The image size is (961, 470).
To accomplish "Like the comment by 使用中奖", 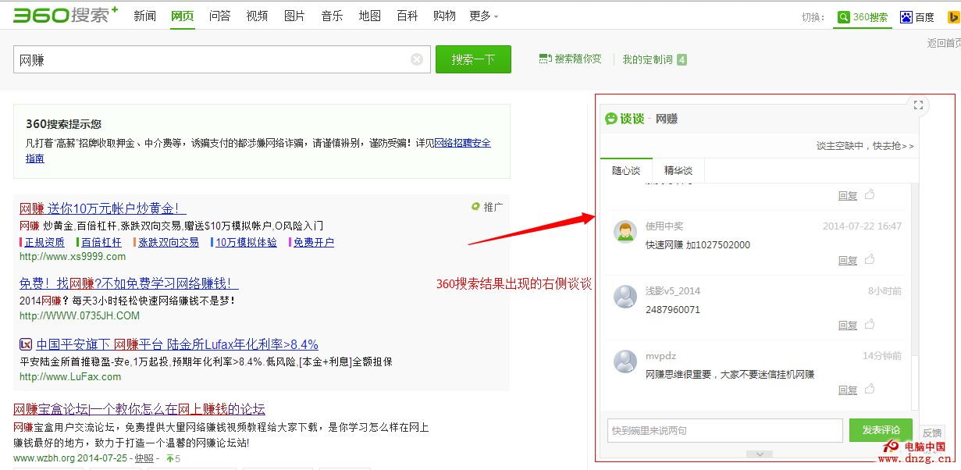I will [869, 260].
